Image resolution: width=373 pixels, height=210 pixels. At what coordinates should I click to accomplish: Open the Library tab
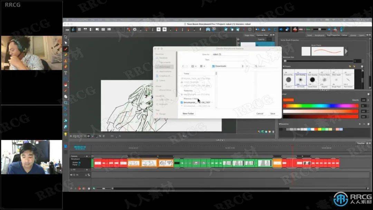point(353,35)
